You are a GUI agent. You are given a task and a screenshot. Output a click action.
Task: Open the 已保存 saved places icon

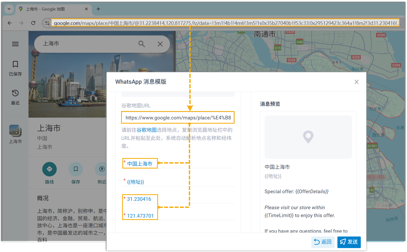tap(15, 64)
